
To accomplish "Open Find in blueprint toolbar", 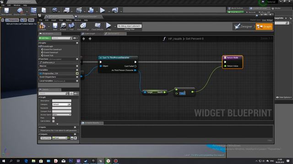I will pyautogui.click(x=71, y=26).
